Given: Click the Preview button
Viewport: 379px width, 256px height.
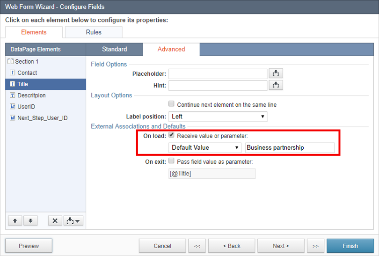Looking at the screenshot, I should click(29, 246).
